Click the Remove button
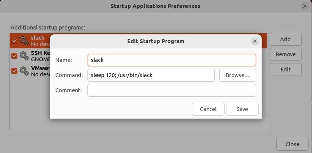312x153 pixels. (285, 54)
